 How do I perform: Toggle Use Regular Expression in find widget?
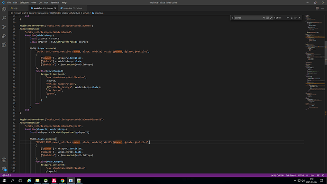point(271,18)
